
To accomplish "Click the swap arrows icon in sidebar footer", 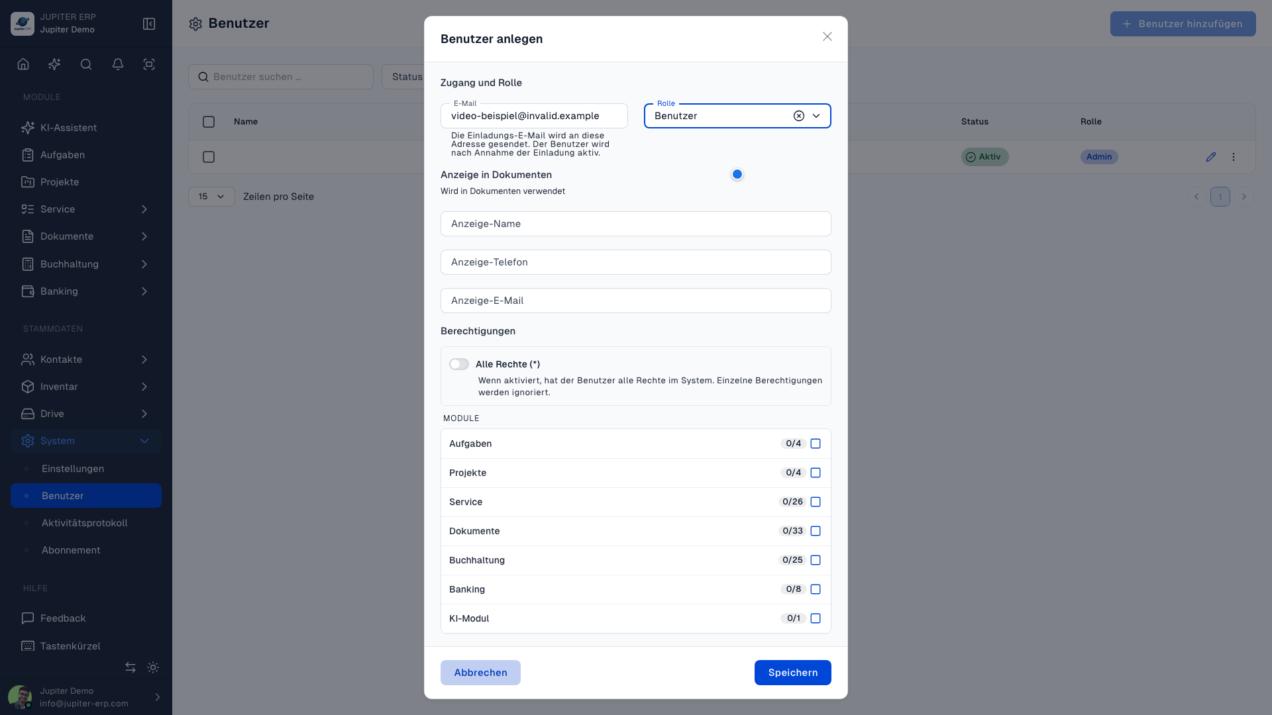I will point(131,667).
